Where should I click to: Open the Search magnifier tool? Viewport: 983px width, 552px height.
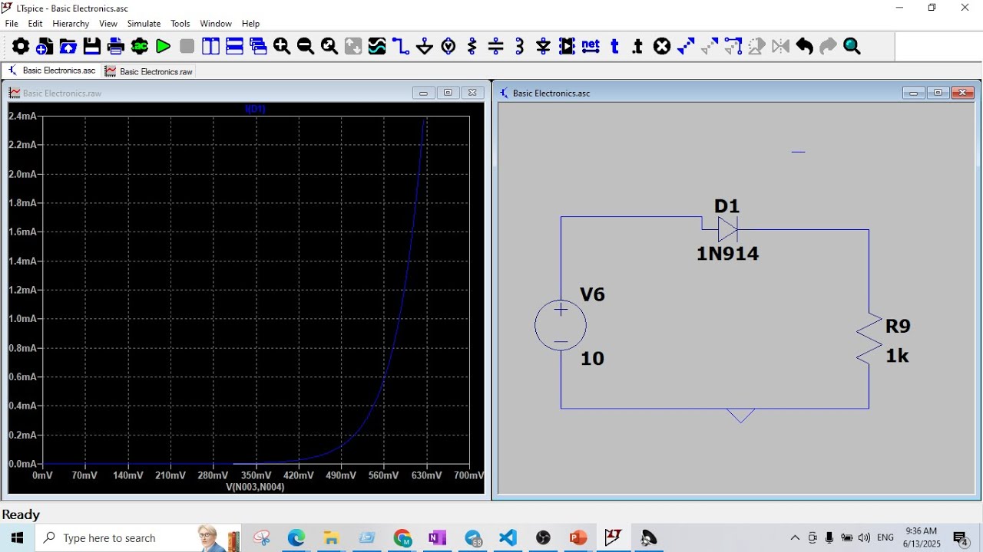coord(852,47)
